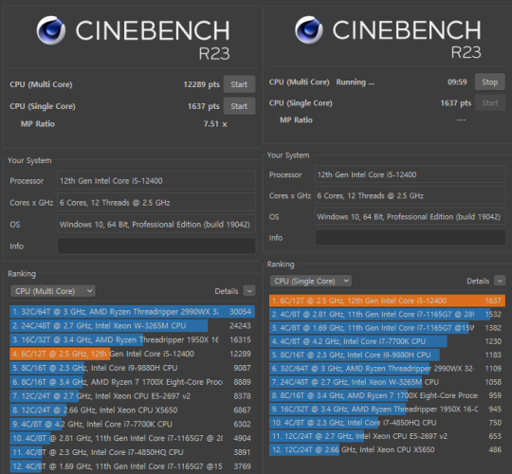
Task: Expand Details arrow in left window ranking
Action: (249, 291)
